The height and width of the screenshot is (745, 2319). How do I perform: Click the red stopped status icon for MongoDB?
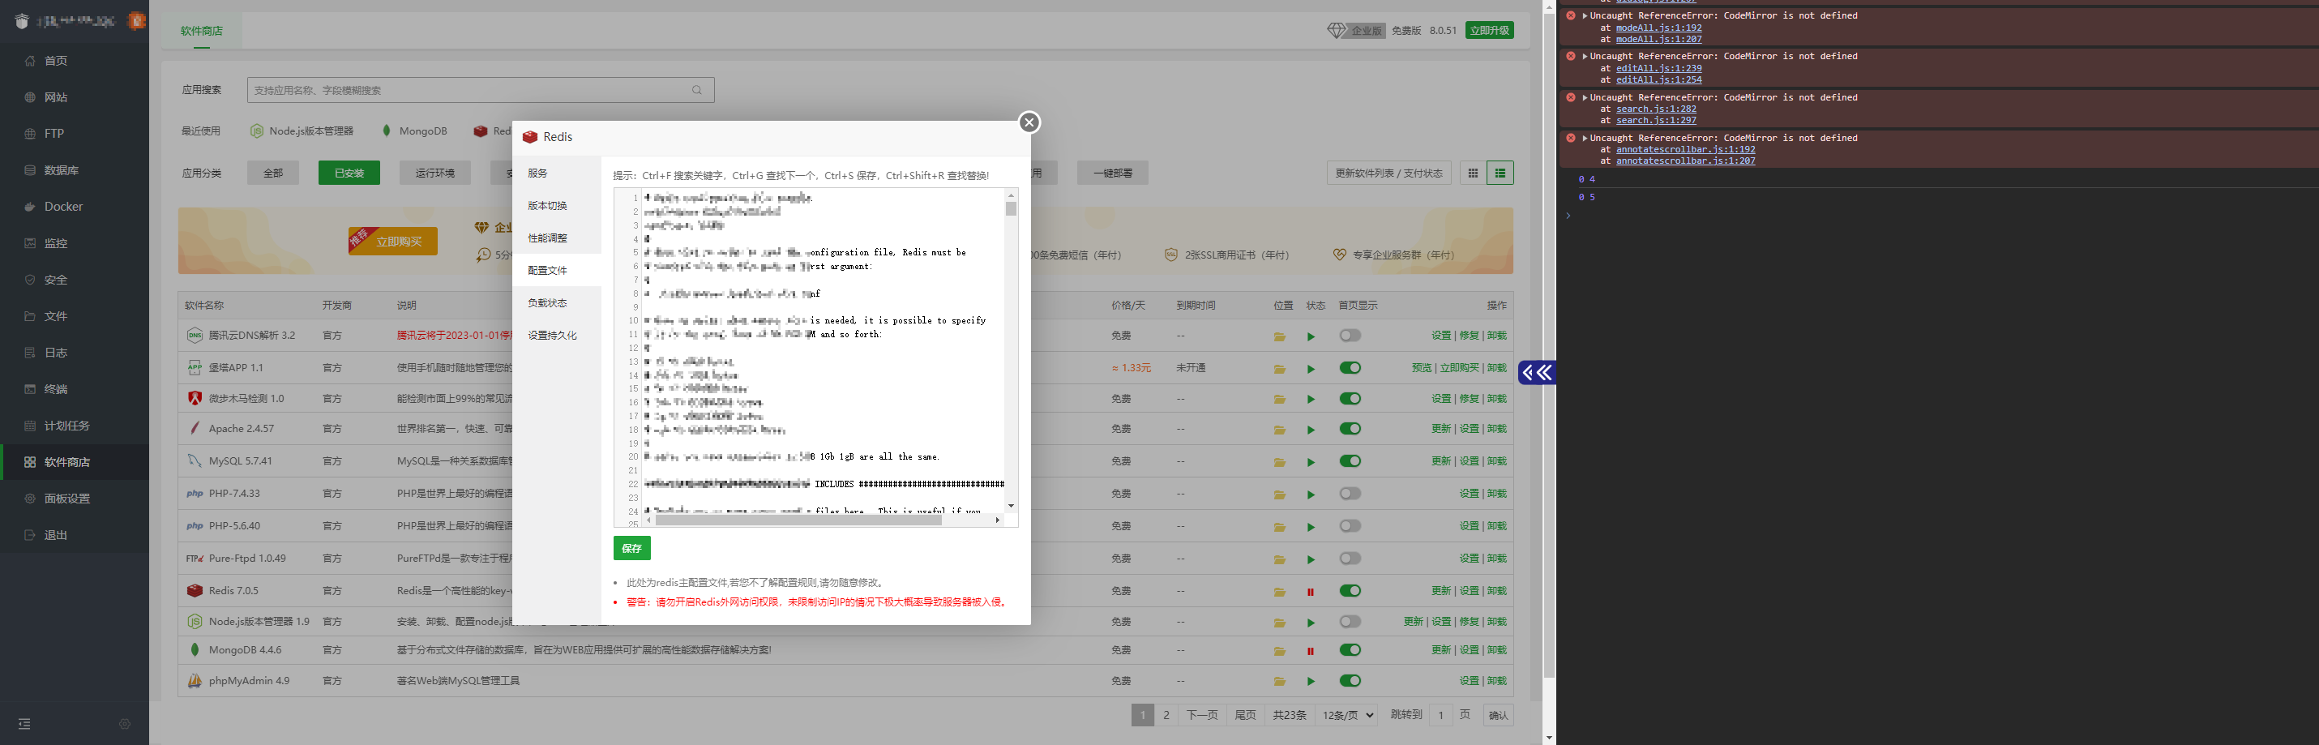coord(1310,651)
